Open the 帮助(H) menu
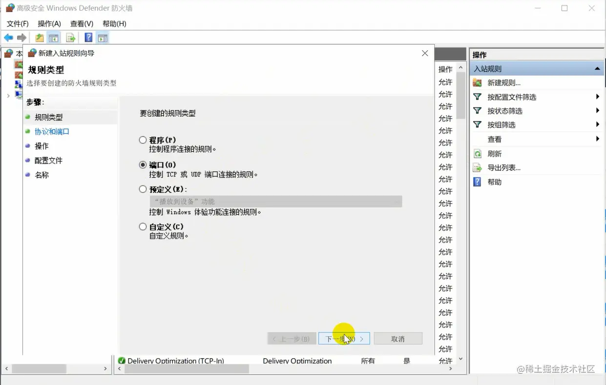This screenshot has width=606, height=385. tap(114, 23)
